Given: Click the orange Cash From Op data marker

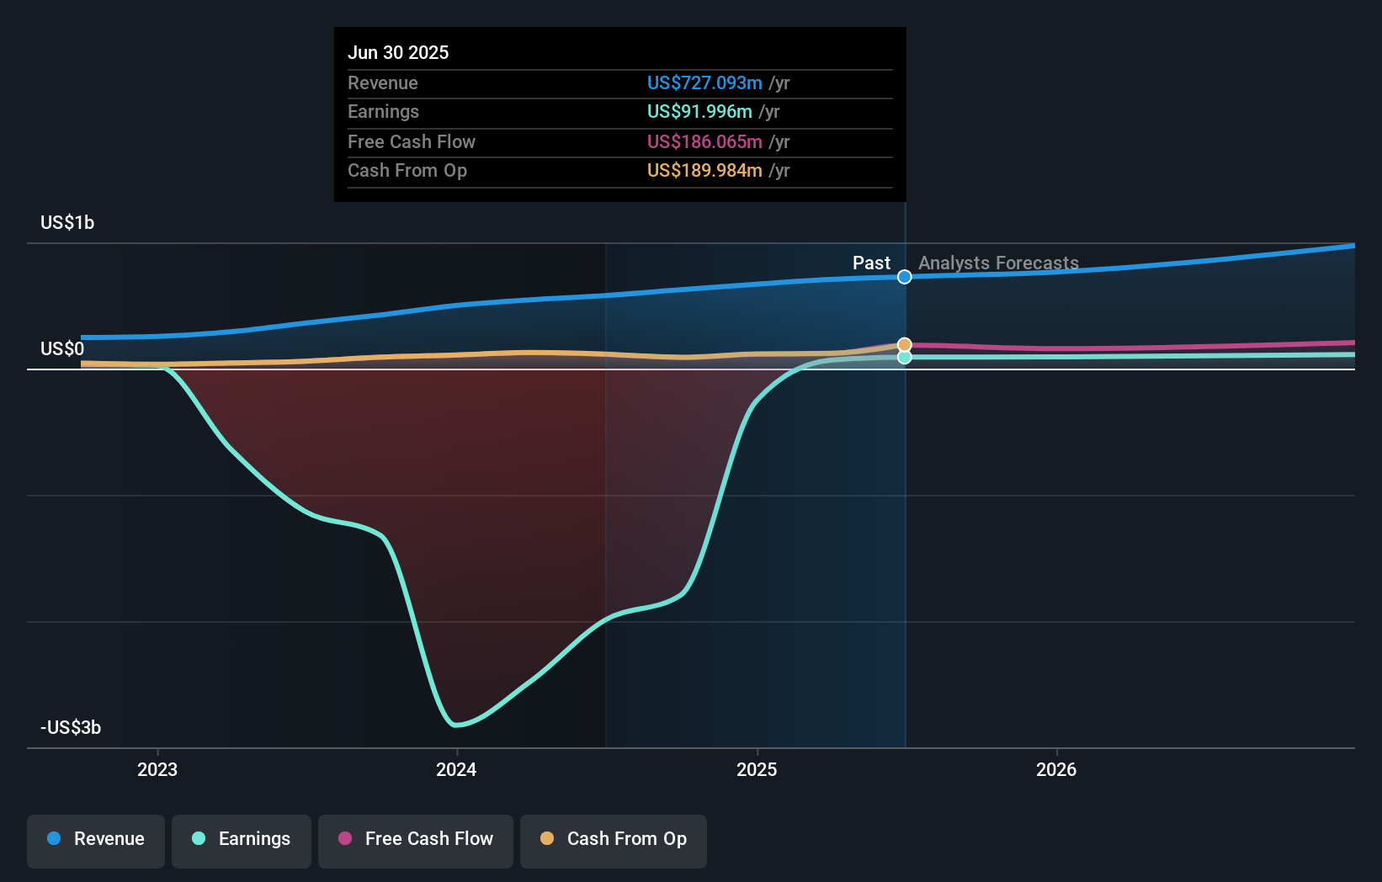Looking at the screenshot, I should [x=905, y=345].
